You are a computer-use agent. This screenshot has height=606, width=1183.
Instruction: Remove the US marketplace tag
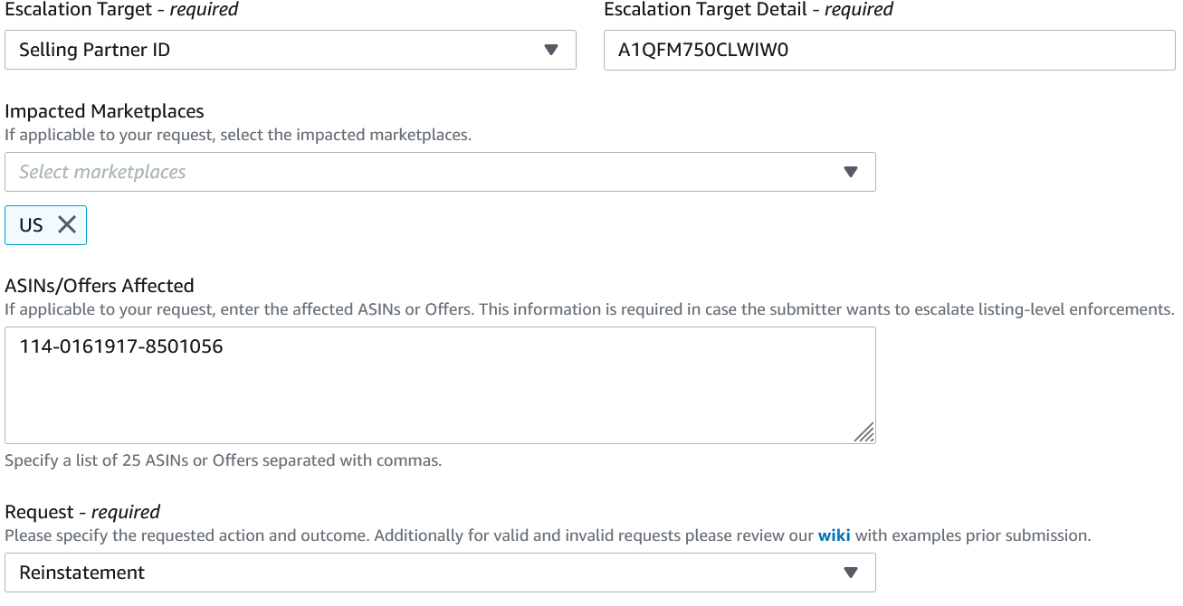point(67,225)
